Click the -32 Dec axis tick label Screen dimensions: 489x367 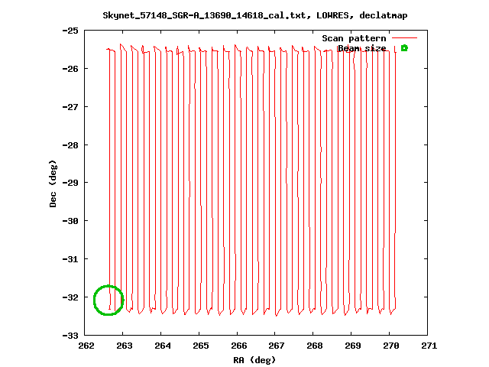tap(70, 297)
